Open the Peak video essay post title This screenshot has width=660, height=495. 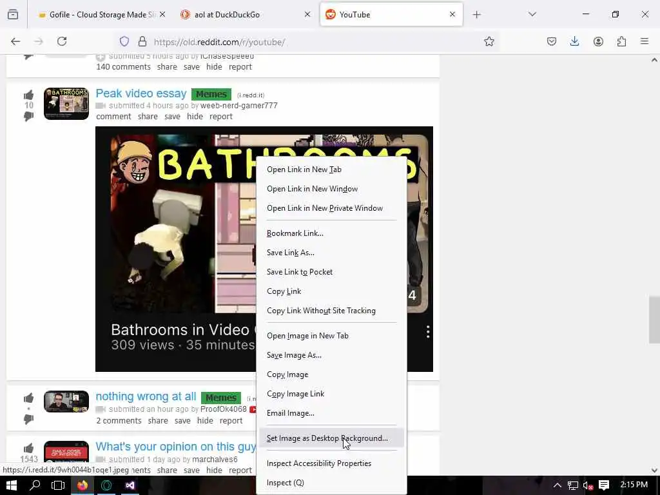pyautogui.click(x=141, y=93)
